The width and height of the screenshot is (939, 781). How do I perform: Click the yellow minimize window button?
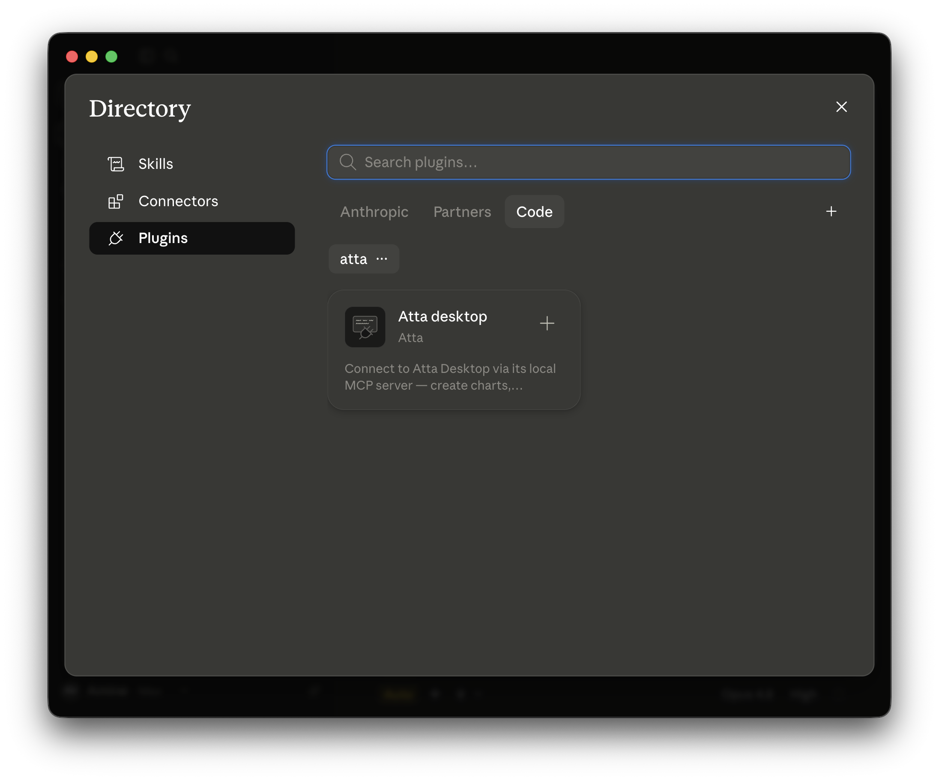pyautogui.click(x=92, y=57)
